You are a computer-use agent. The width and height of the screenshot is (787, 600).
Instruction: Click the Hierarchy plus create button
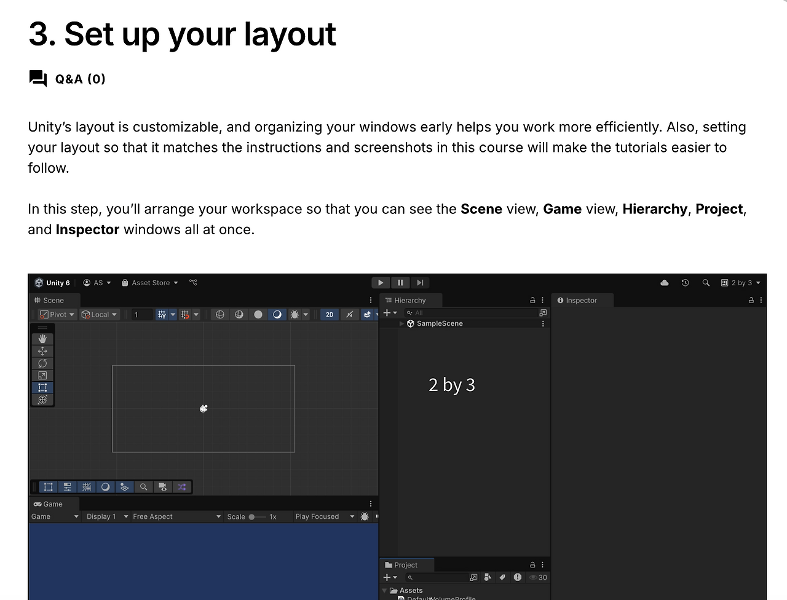[x=390, y=313]
